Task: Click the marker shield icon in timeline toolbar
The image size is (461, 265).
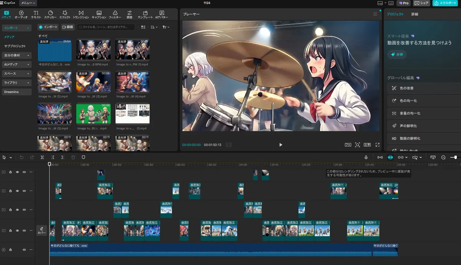Action: coord(83,157)
